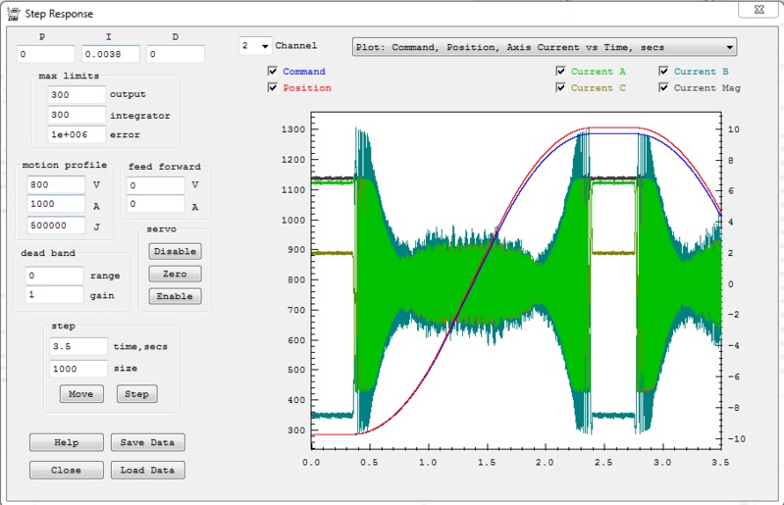The height and width of the screenshot is (505, 784).
Task: Click the Step Response window title icon
Action: point(13,15)
